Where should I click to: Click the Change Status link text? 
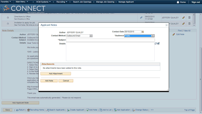pos(141,110)
